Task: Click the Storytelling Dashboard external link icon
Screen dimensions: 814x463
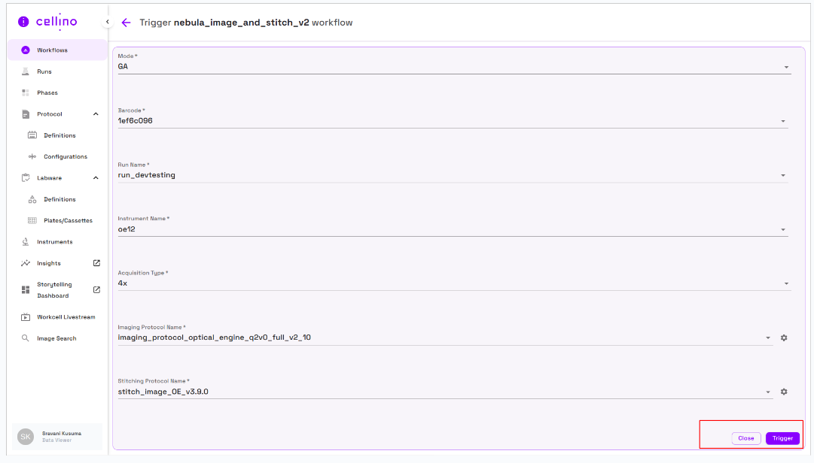Action: [x=96, y=290]
